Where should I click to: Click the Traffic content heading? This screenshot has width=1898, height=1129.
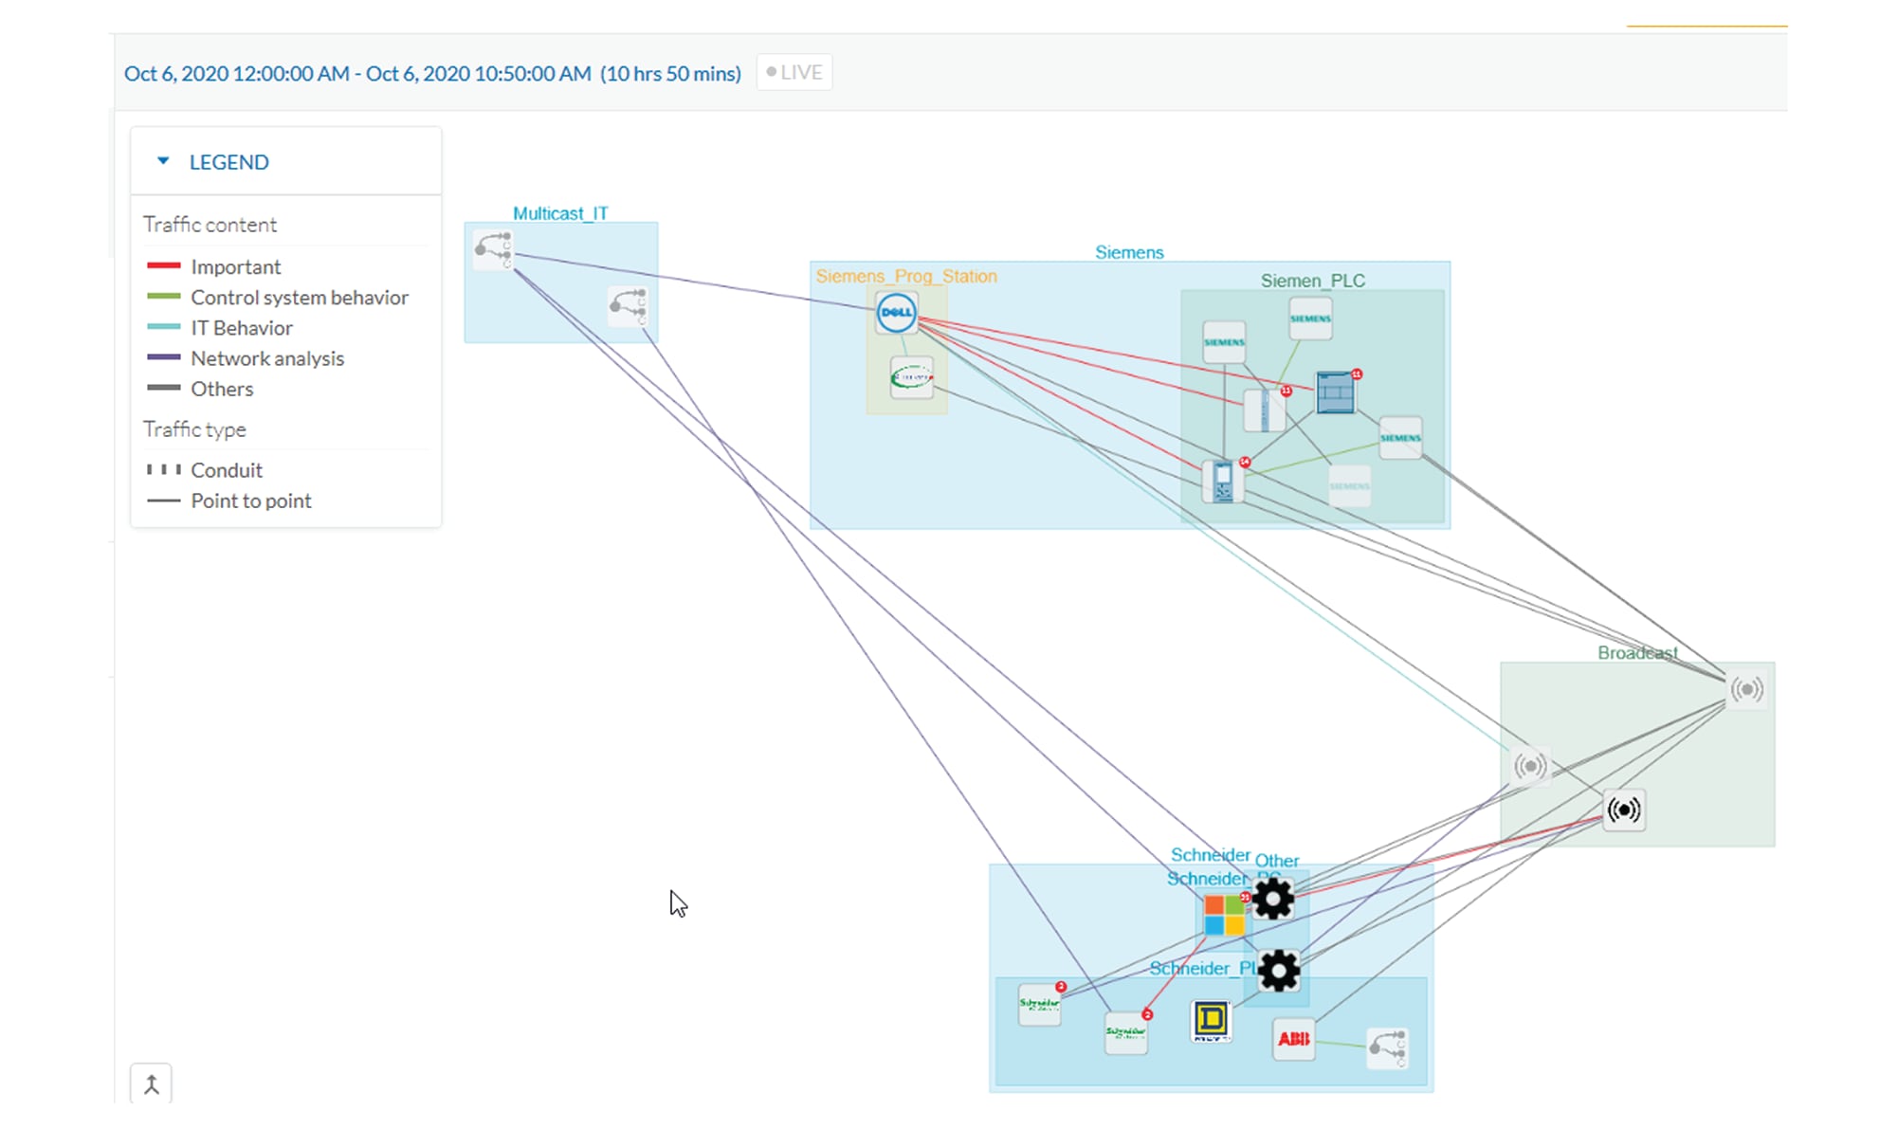tap(210, 225)
